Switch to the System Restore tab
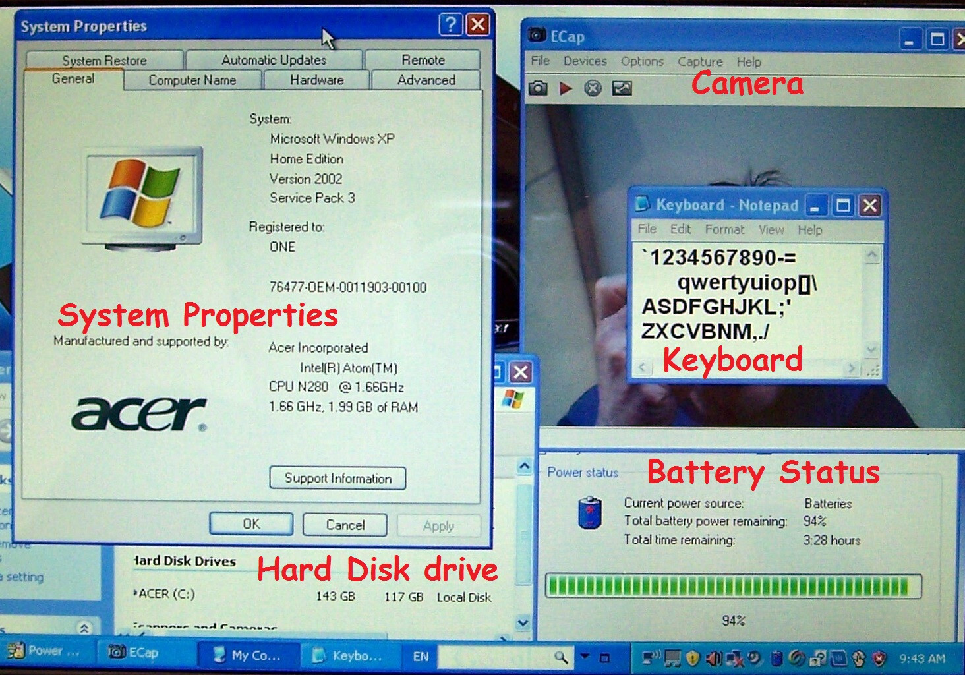965x675 pixels. tap(104, 60)
